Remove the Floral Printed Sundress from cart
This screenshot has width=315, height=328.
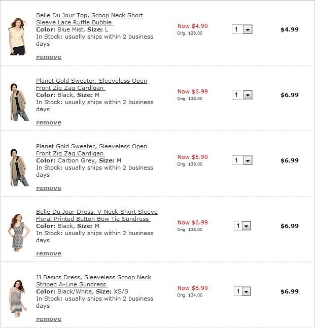[x=49, y=253]
